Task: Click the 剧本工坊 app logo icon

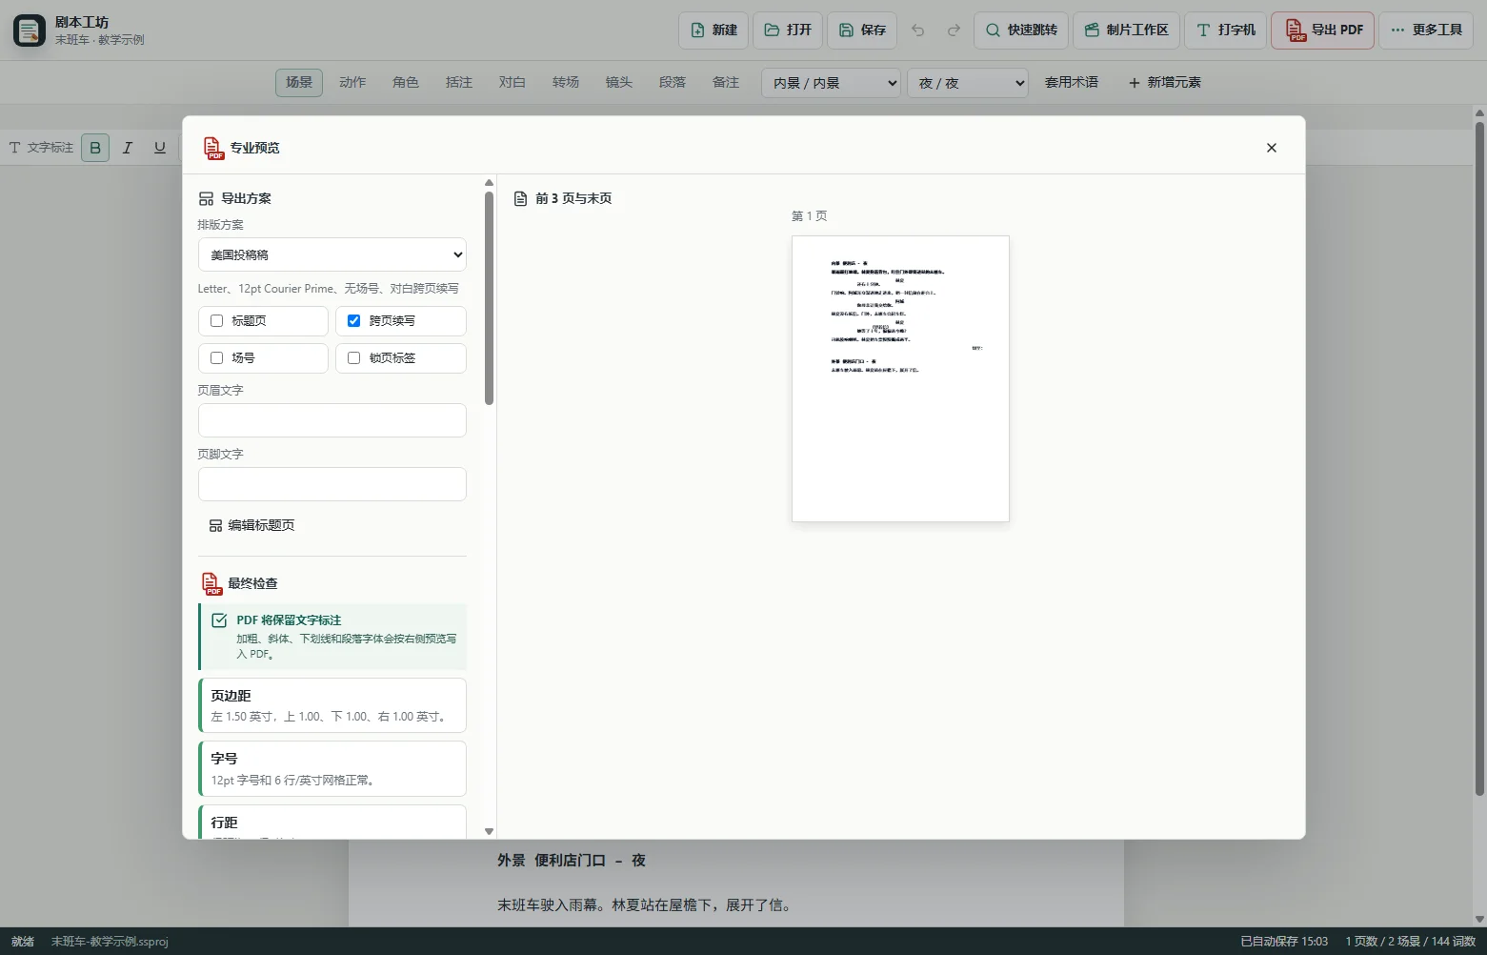Action: coord(30,30)
